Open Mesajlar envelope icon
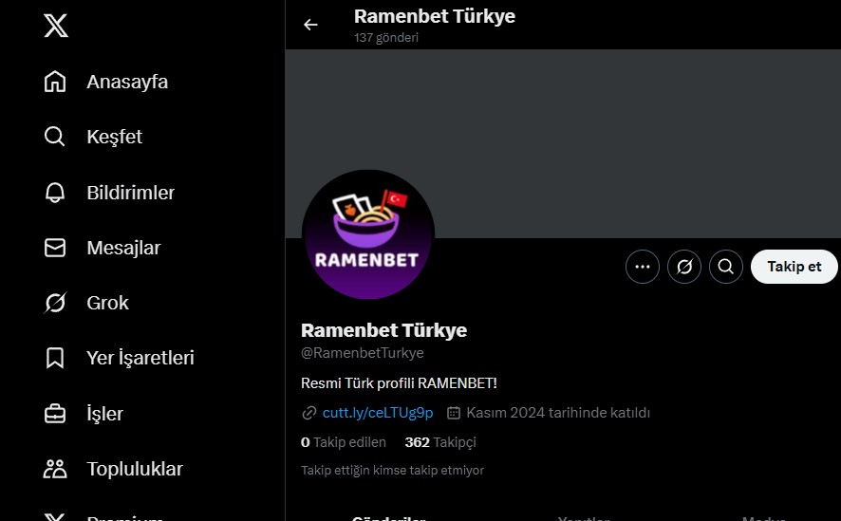841x521 pixels. click(55, 248)
